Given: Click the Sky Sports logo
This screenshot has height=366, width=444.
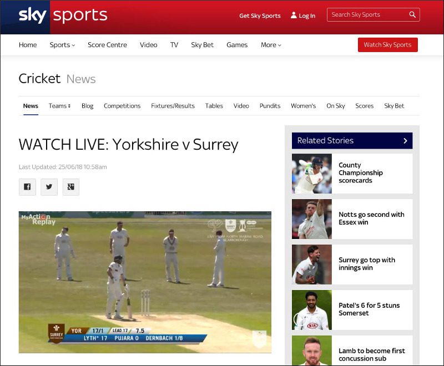Looking at the screenshot, I should coord(63,16).
